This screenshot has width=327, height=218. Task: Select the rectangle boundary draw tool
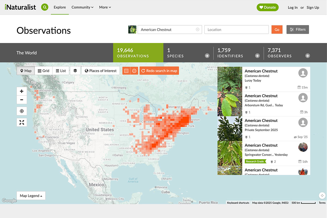tap(126, 71)
